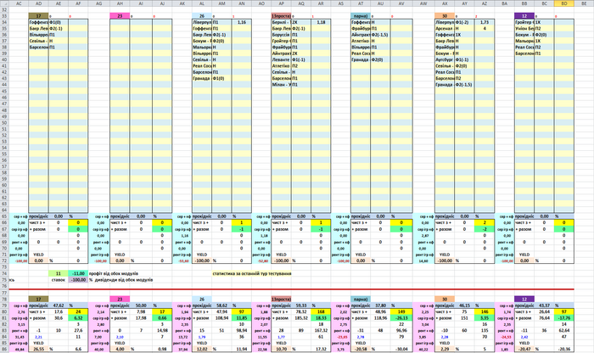Select column header AW

pyautogui.click(x=423, y=3)
